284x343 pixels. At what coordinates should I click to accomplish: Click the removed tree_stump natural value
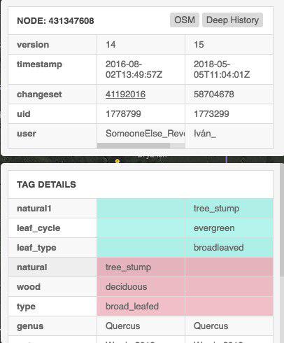point(128,267)
